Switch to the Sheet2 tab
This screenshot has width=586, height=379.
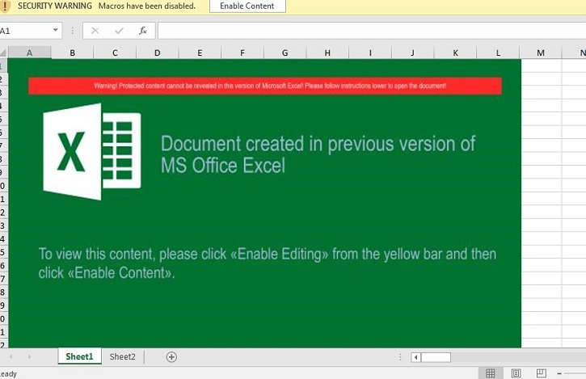tap(123, 356)
